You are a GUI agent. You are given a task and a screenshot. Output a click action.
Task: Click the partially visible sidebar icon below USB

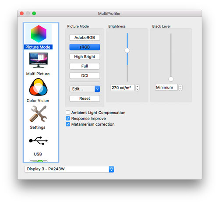pyautogui.click(x=39, y=161)
